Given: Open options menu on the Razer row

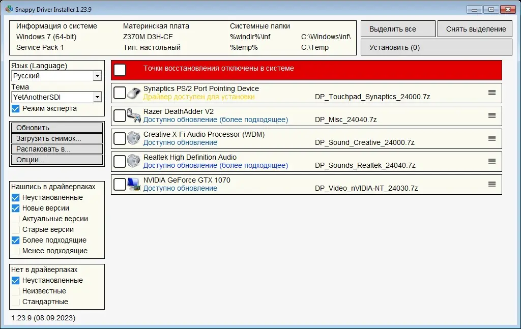Looking at the screenshot, I should (x=491, y=115).
